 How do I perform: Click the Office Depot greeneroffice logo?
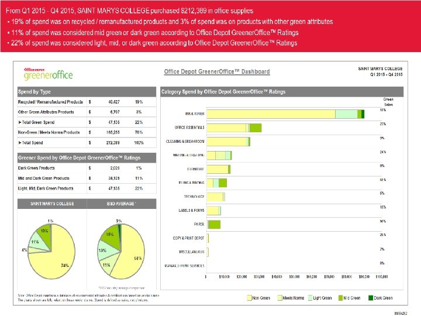[x=49, y=74]
